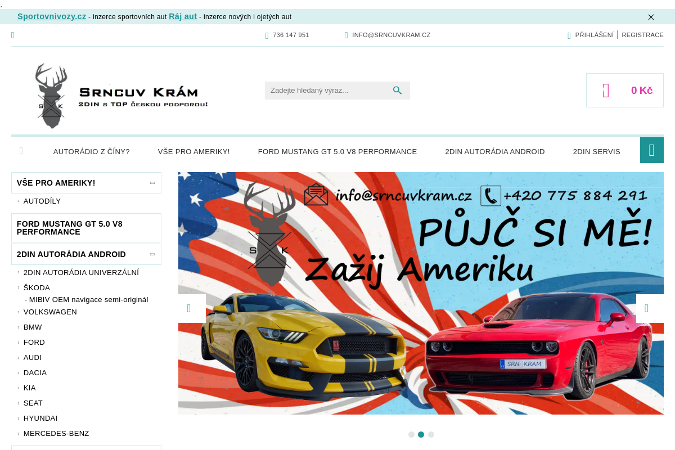This screenshot has height=450, width=675.
Task: Open 2DIN Autorádia Android sidebar category
Action: click(71, 254)
